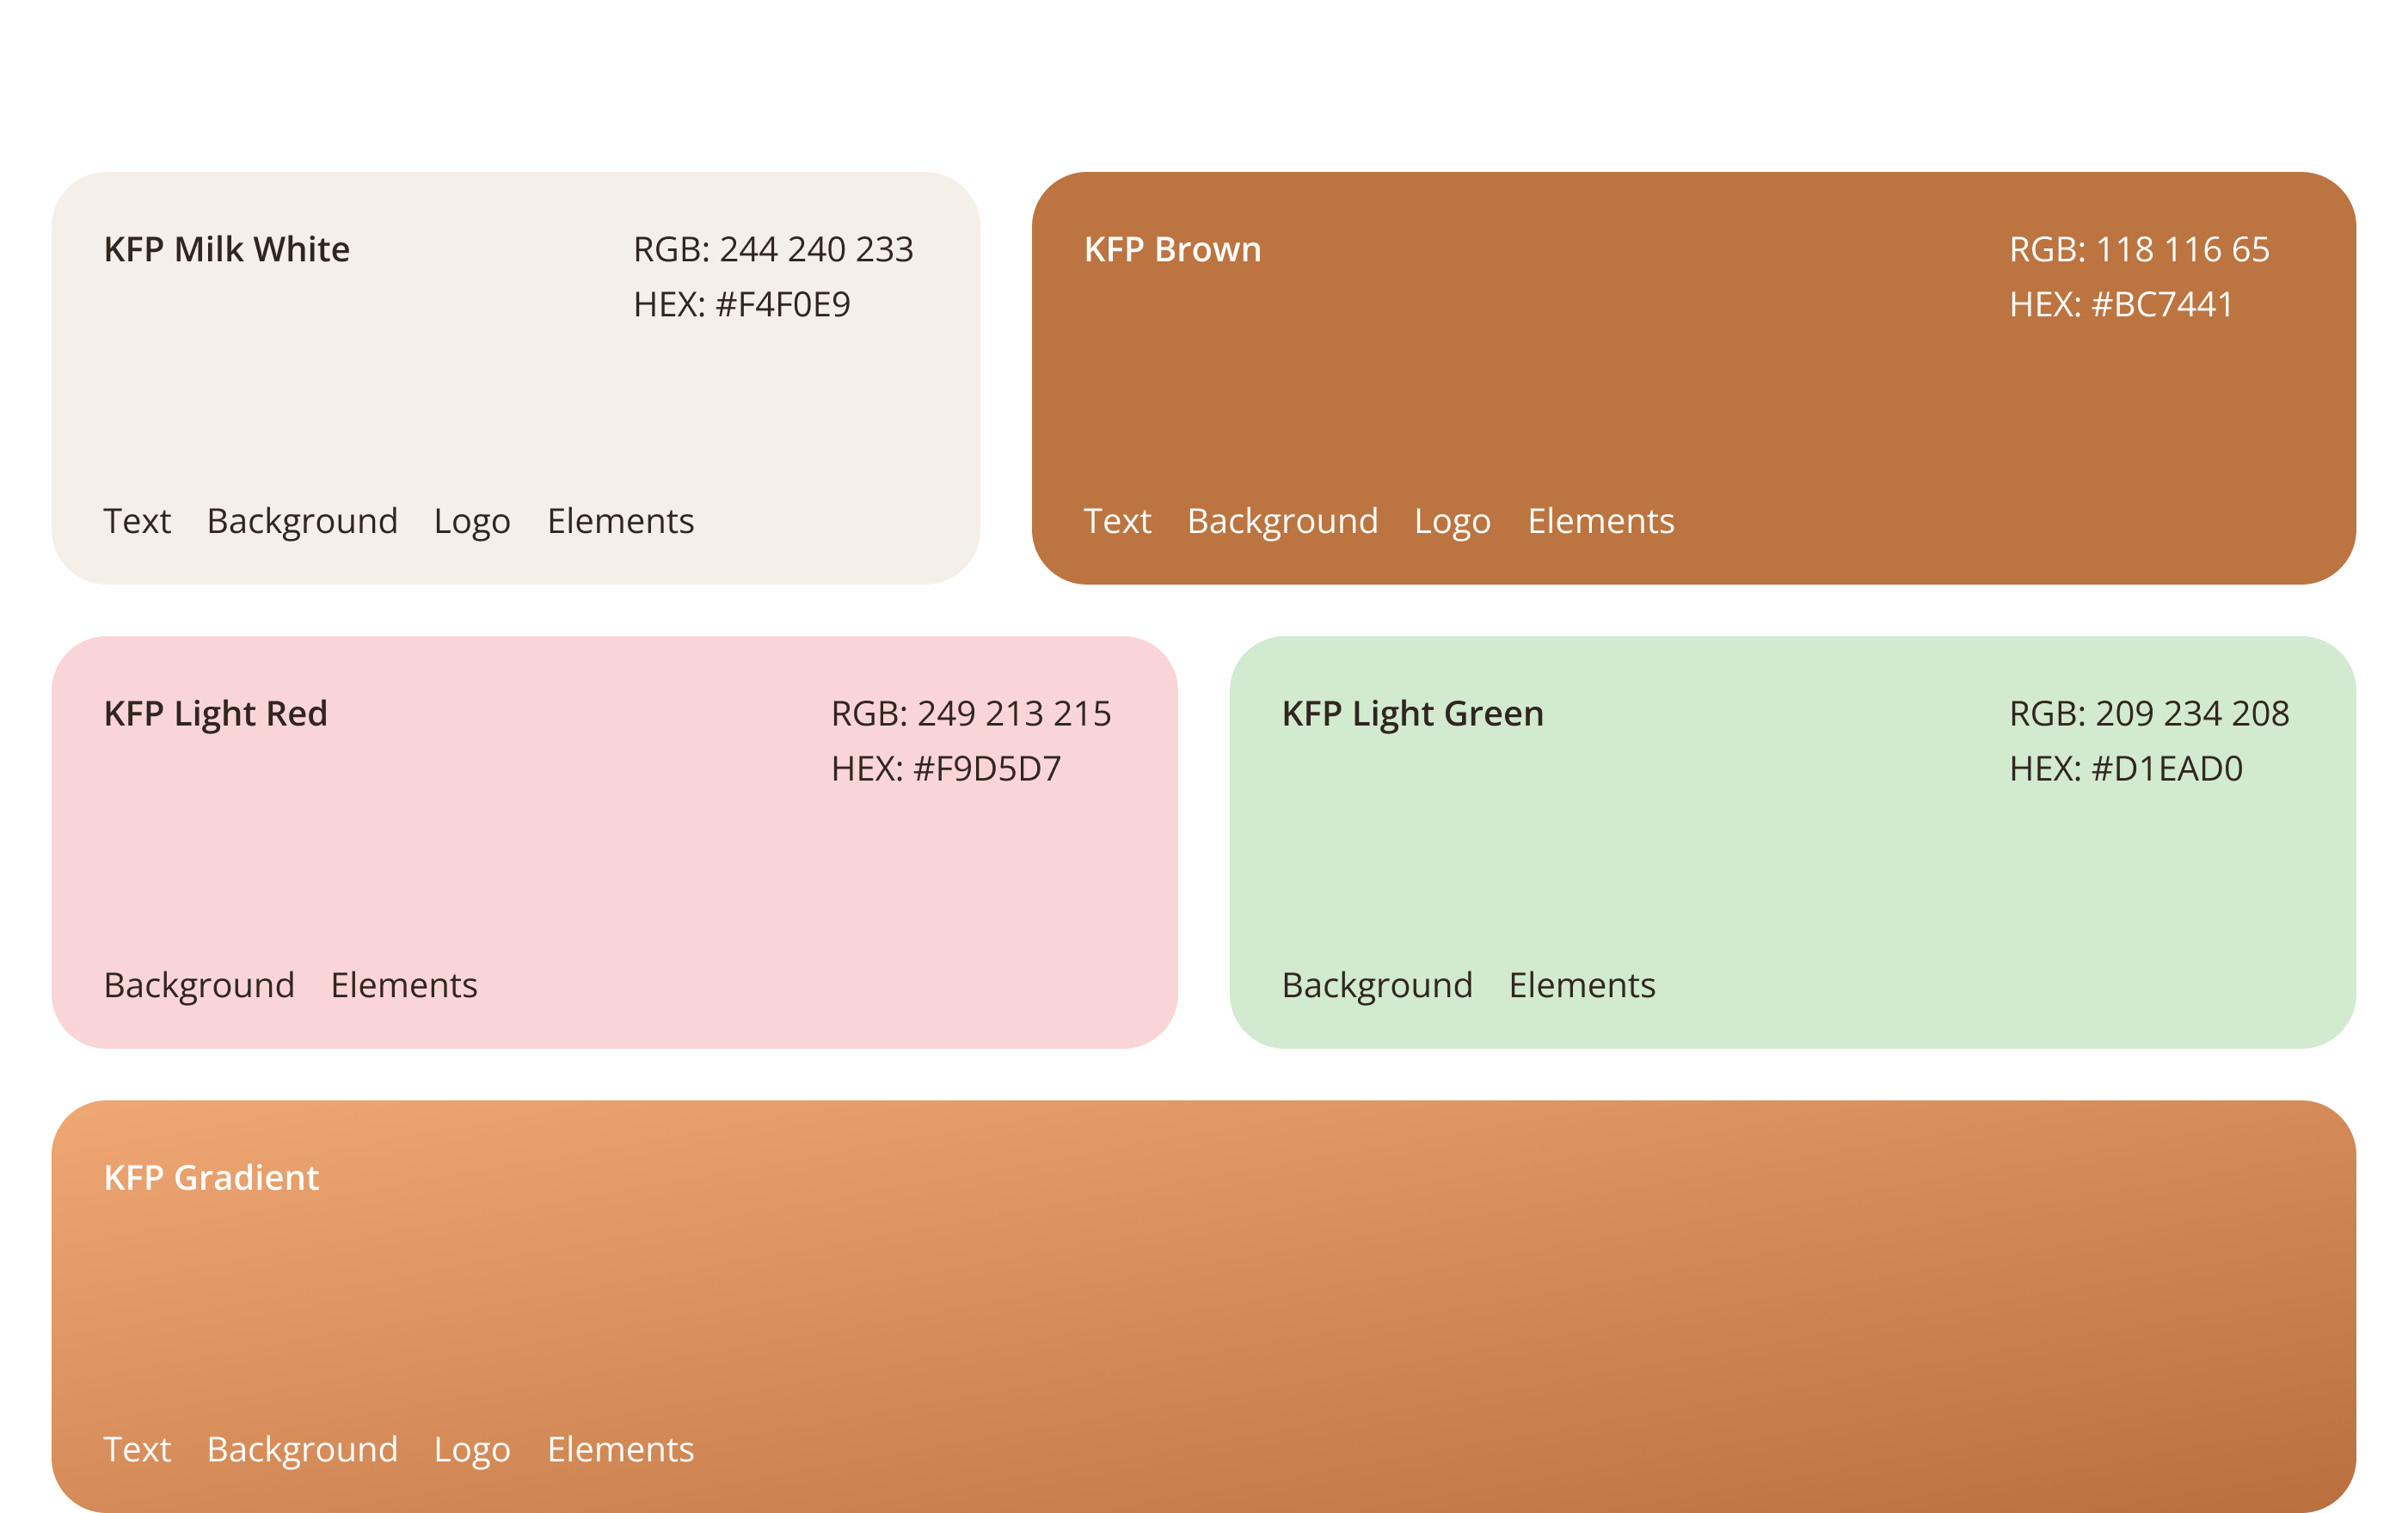Click 'Elements' tag in KFP Brown card

[x=1600, y=522]
